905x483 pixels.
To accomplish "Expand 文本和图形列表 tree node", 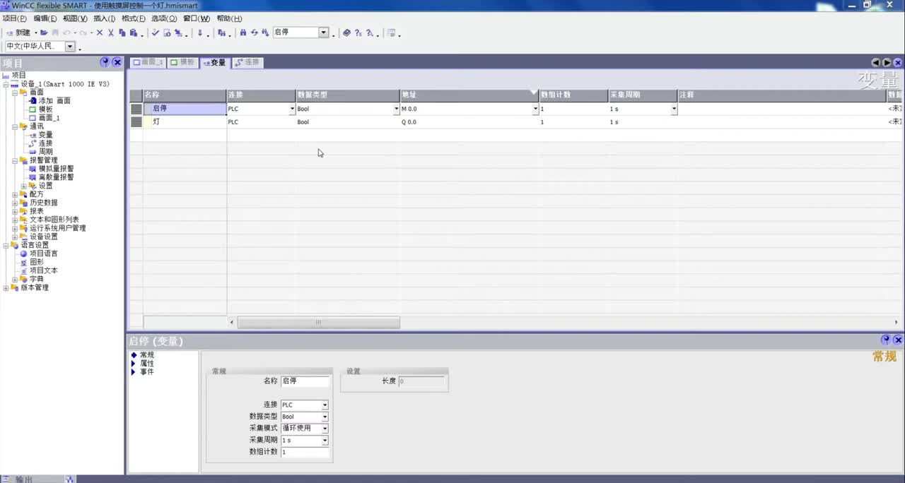I will coord(15,220).
